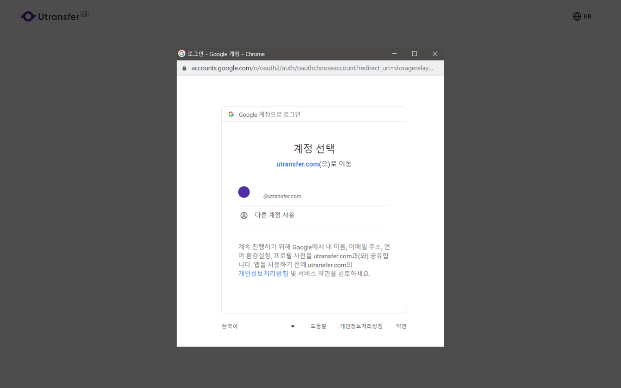Select 다른 계정 사용 option
The height and width of the screenshot is (388, 621).
tap(314, 215)
